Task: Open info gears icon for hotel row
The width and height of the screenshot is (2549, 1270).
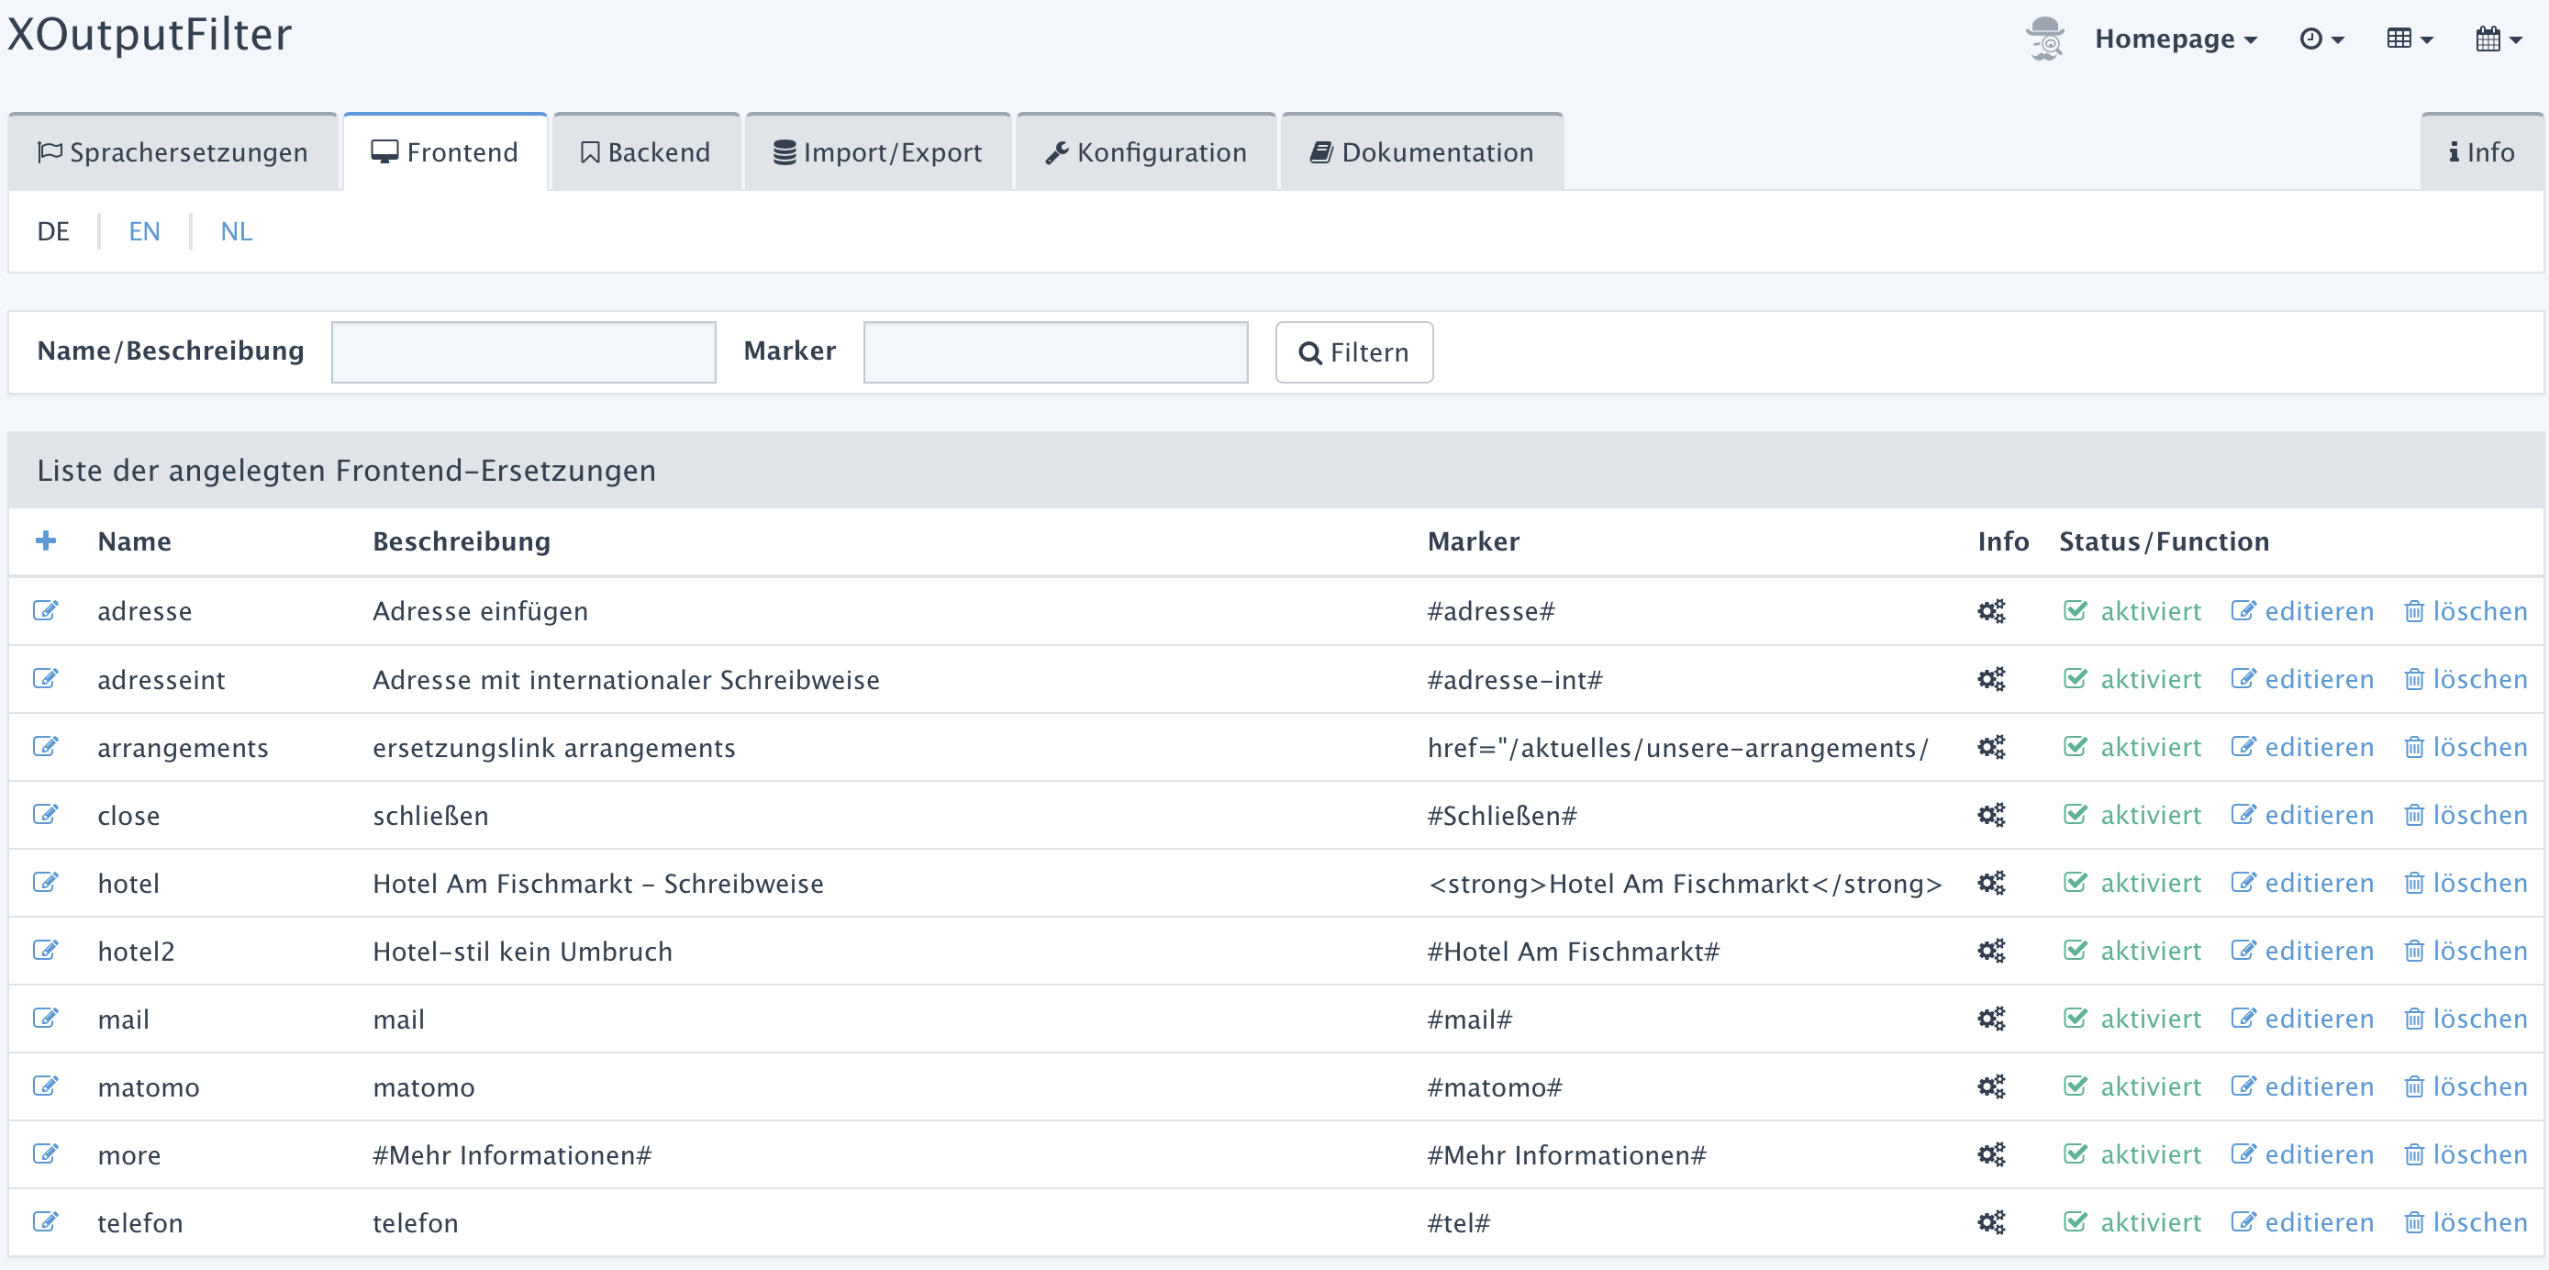Action: coord(1991,883)
